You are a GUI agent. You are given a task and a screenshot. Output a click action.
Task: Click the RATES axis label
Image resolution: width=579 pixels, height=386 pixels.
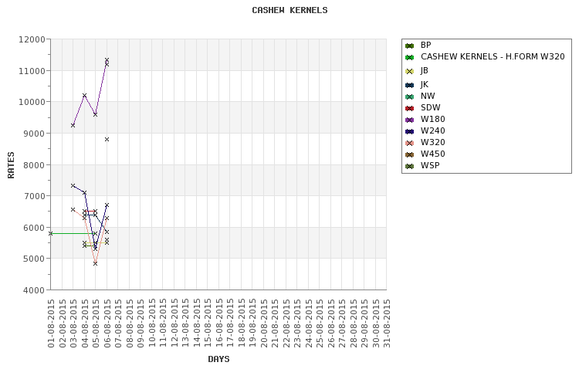coord(11,164)
